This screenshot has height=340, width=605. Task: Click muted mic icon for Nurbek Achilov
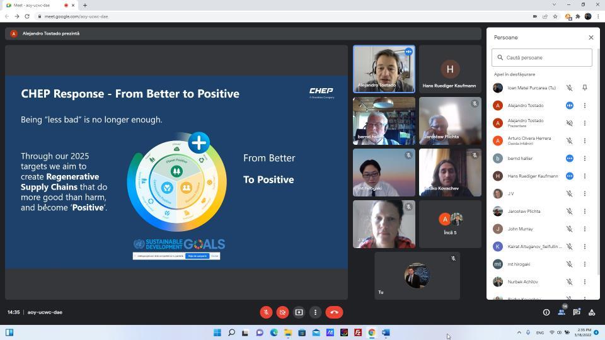[570, 282]
